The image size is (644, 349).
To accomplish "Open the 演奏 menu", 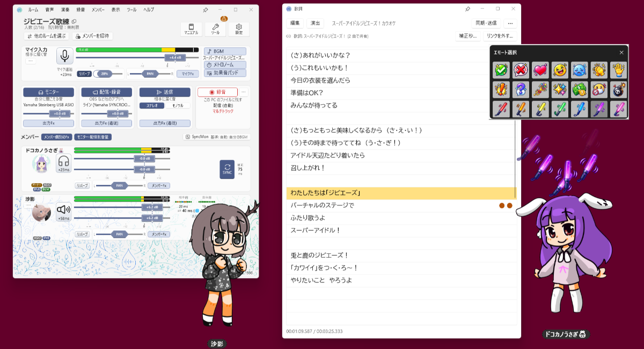I will (65, 10).
